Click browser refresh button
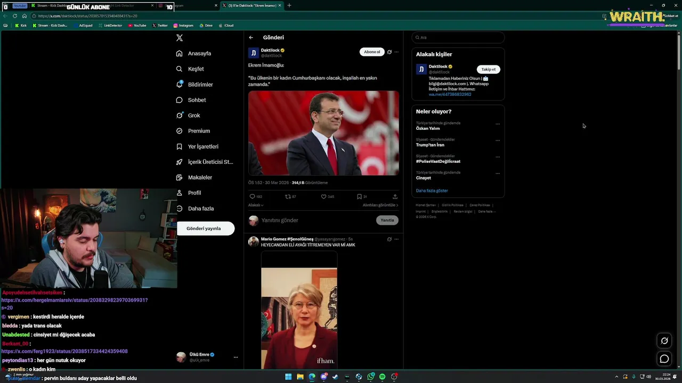The image size is (682, 383). pyautogui.click(x=15, y=16)
